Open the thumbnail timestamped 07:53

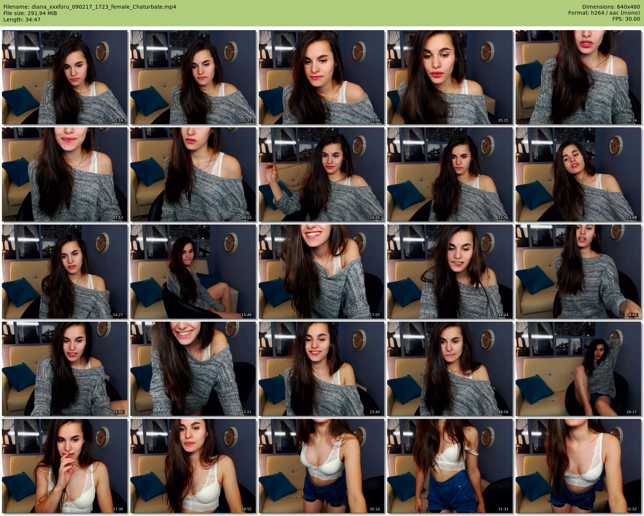click(65, 174)
